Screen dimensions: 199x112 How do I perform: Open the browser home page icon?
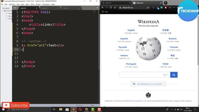tap(115, 7)
